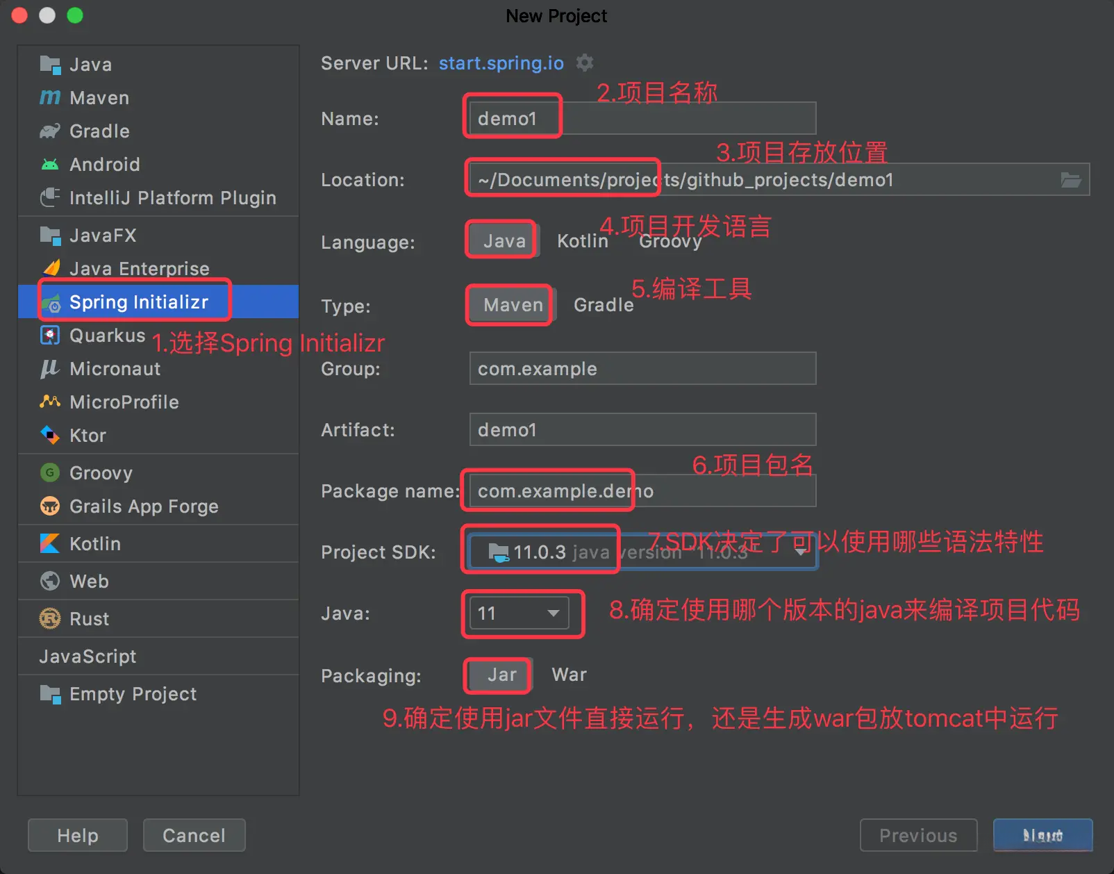Image resolution: width=1114 pixels, height=874 pixels.
Task: Choose the Rust gear icon
Action: (x=50, y=619)
